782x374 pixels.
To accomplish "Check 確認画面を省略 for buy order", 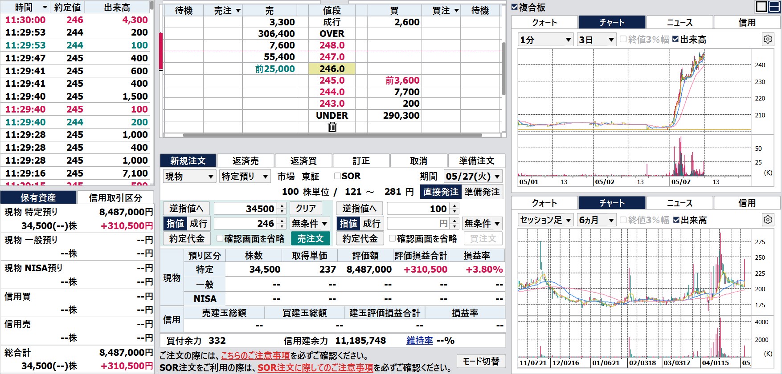I will (392, 238).
